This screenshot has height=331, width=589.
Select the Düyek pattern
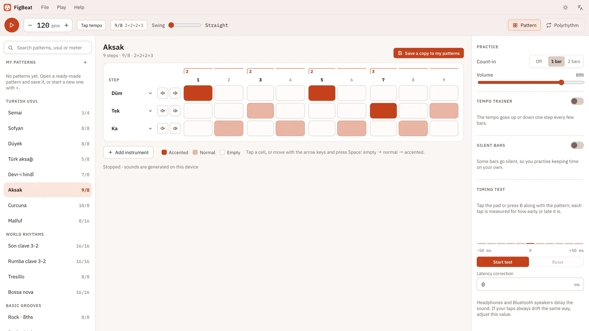tap(48, 144)
